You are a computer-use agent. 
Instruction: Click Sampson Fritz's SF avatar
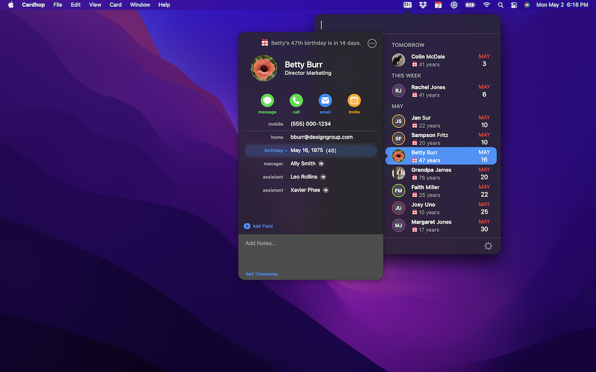click(398, 139)
